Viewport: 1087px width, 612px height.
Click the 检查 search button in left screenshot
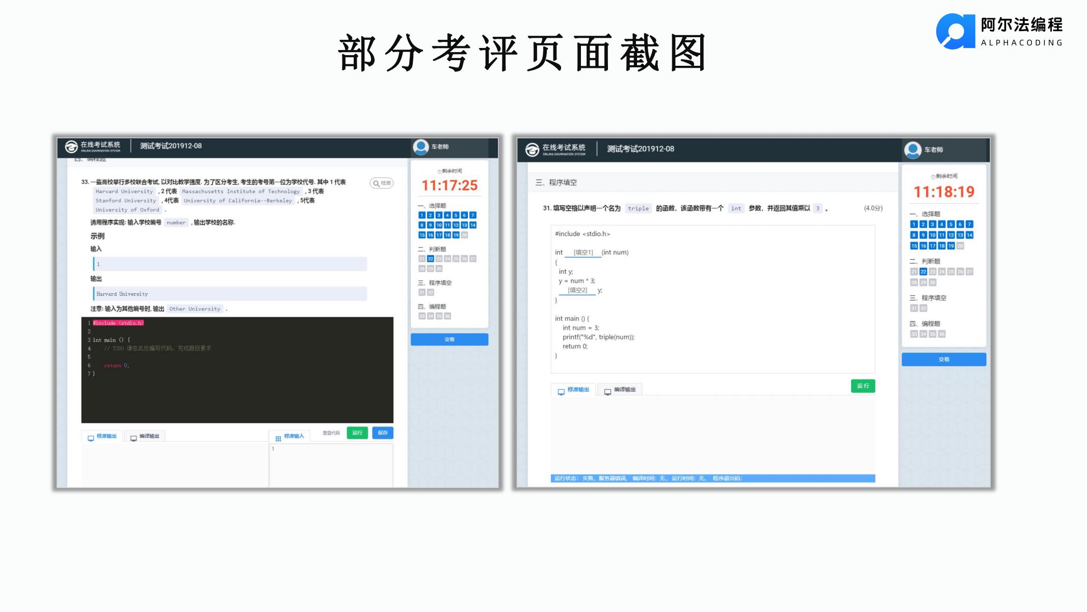tap(382, 183)
